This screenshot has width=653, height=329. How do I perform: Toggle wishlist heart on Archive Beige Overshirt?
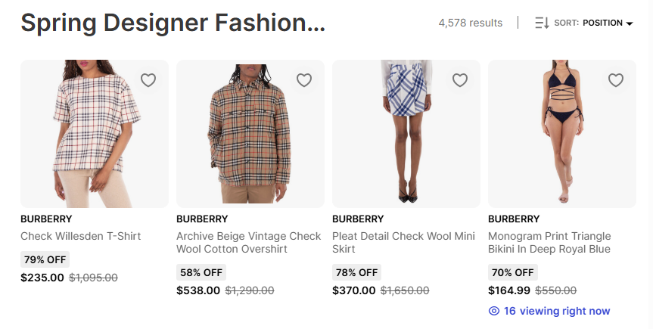coord(304,80)
